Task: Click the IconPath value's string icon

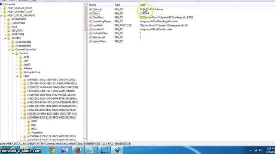Action: pyautogui.click(x=91, y=25)
